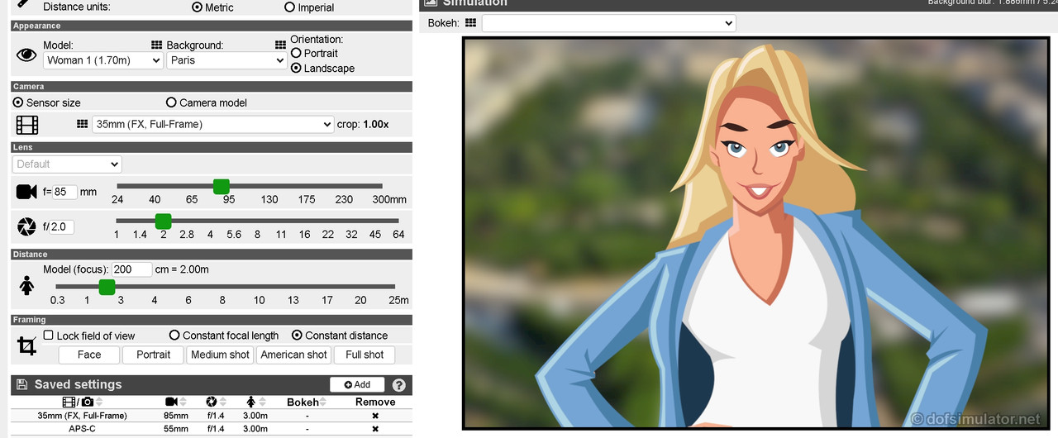The image size is (1058, 438).
Task: Load the APS-C saved row
Action: [x=211, y=429]
